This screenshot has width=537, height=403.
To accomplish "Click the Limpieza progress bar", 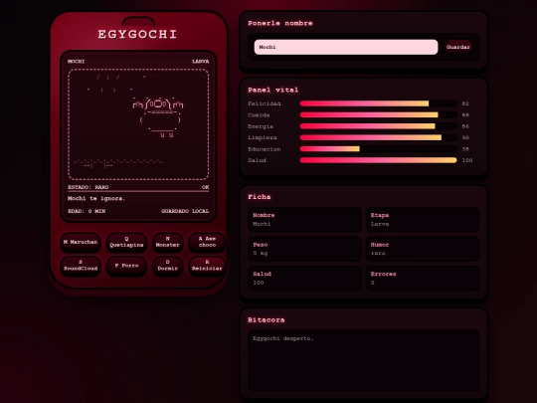I will (x=379, y=137).
